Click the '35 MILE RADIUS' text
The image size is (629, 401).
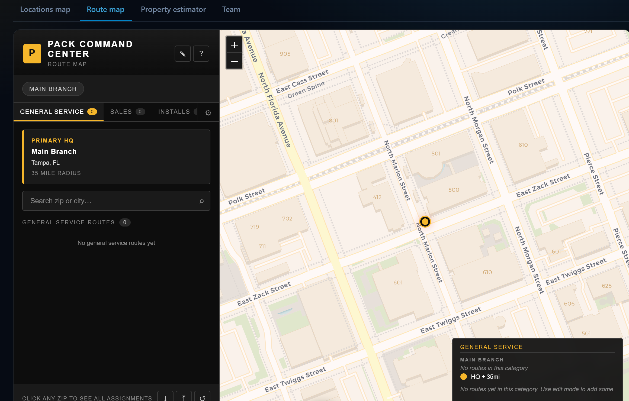click(x=56, y=173)
